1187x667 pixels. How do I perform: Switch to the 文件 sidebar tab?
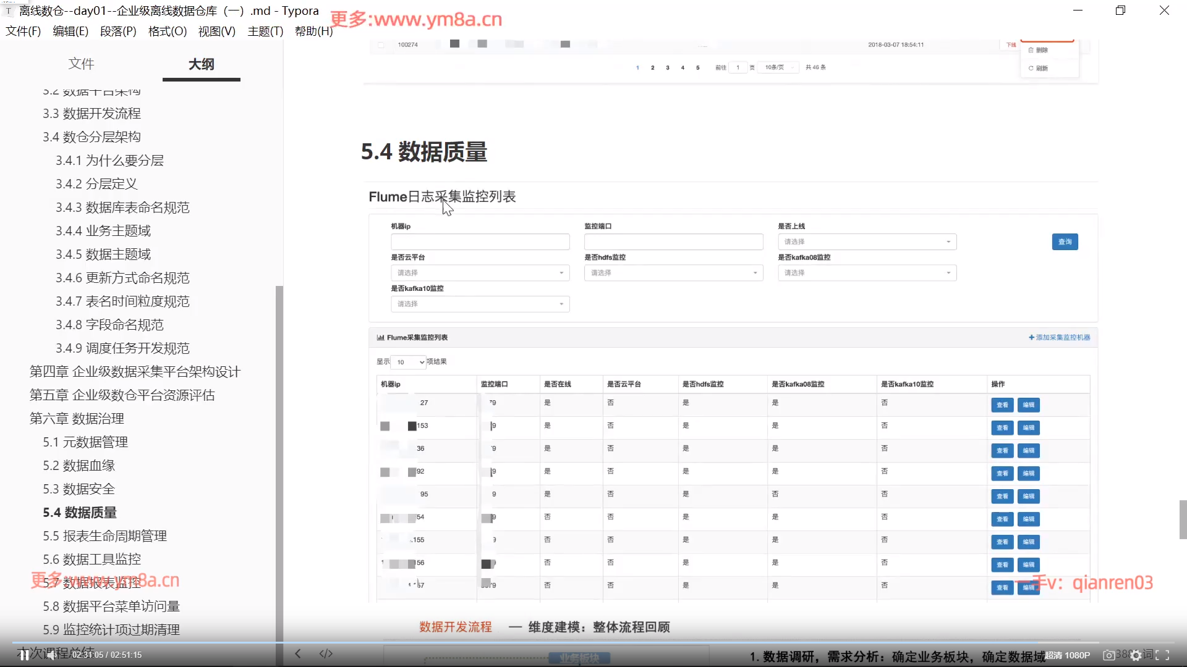pyautogui.click(x=81, y=64)
